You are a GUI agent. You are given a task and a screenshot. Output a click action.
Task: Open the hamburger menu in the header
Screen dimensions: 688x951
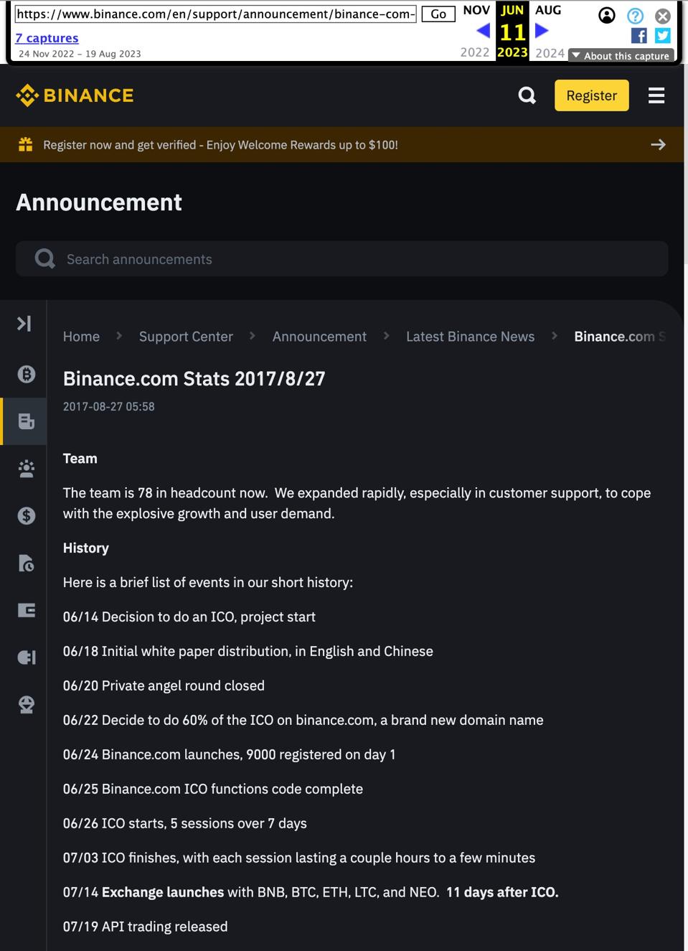656,95
